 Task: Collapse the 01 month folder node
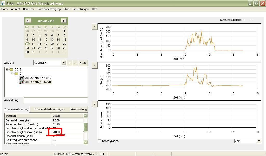(12, 74)
